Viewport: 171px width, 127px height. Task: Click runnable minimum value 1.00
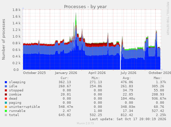(98, 111)
